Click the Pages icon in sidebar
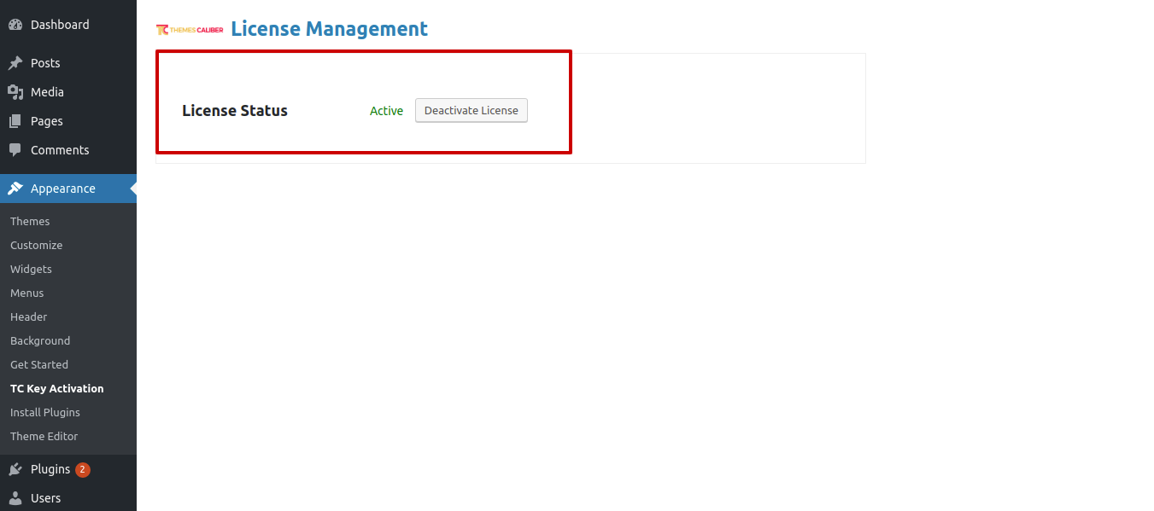 click(15, 121)
